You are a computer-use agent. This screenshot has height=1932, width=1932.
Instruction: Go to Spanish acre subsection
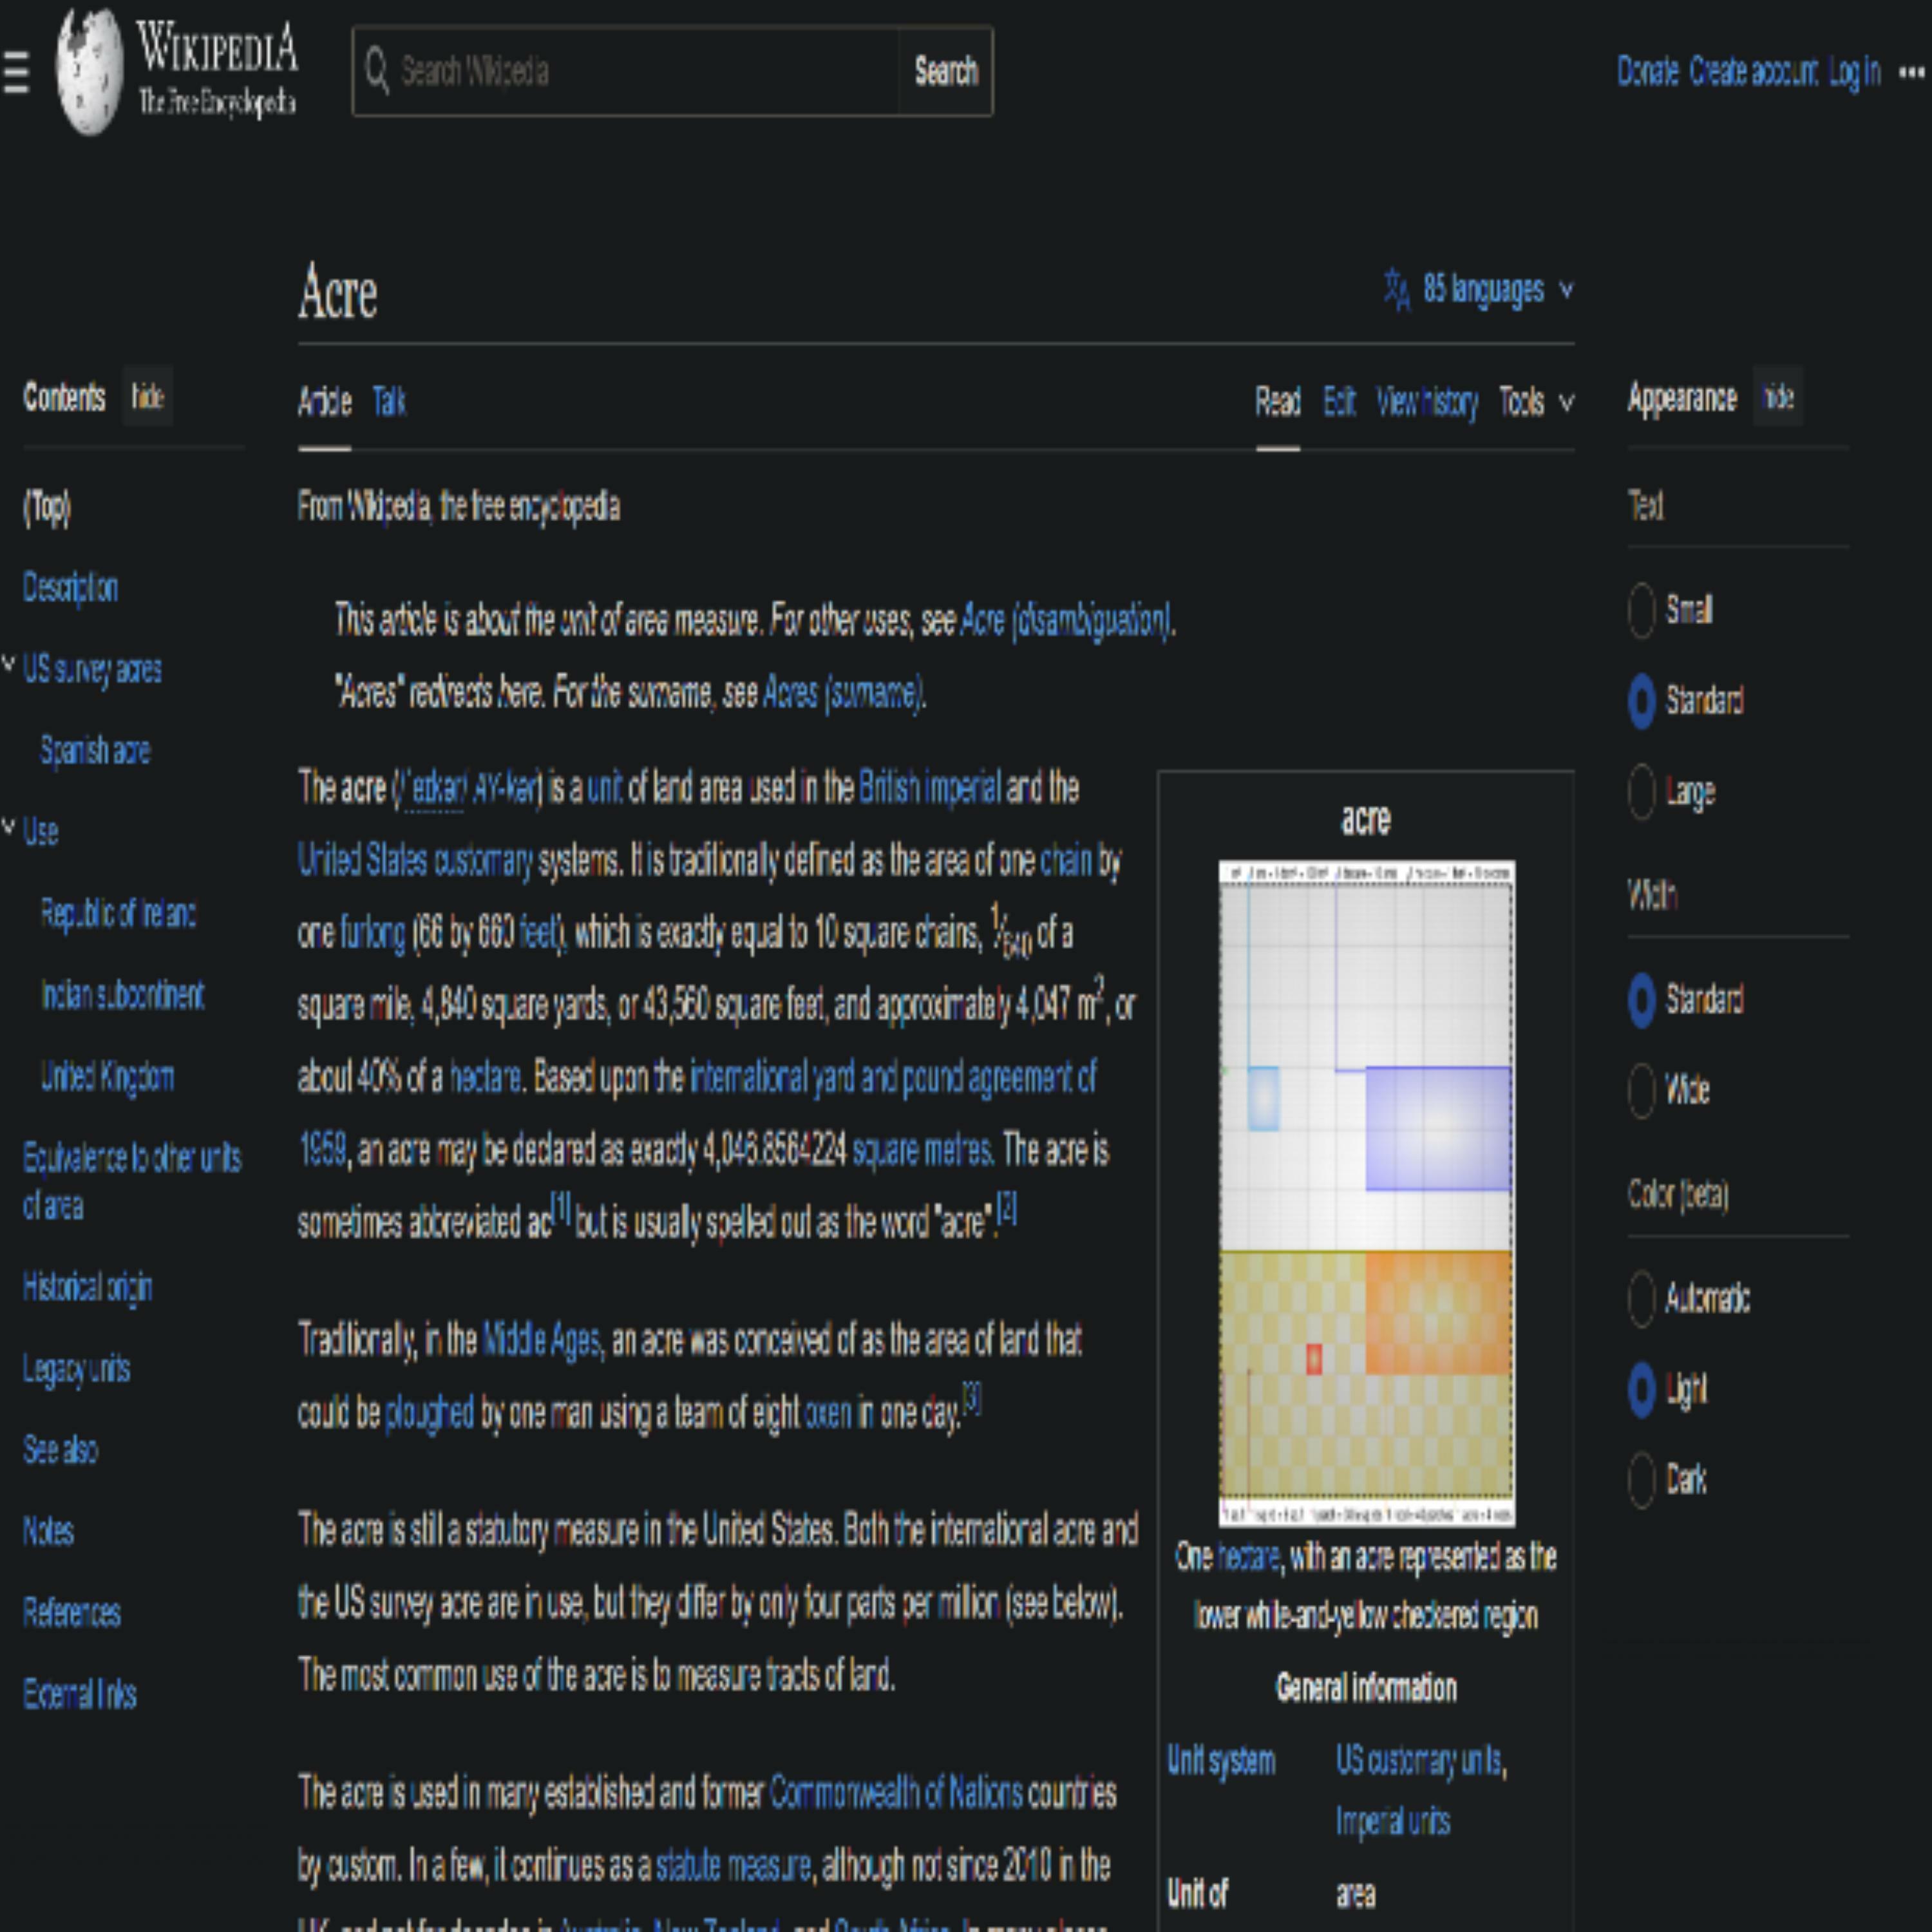pyautogui.click(x=95, y=750)
